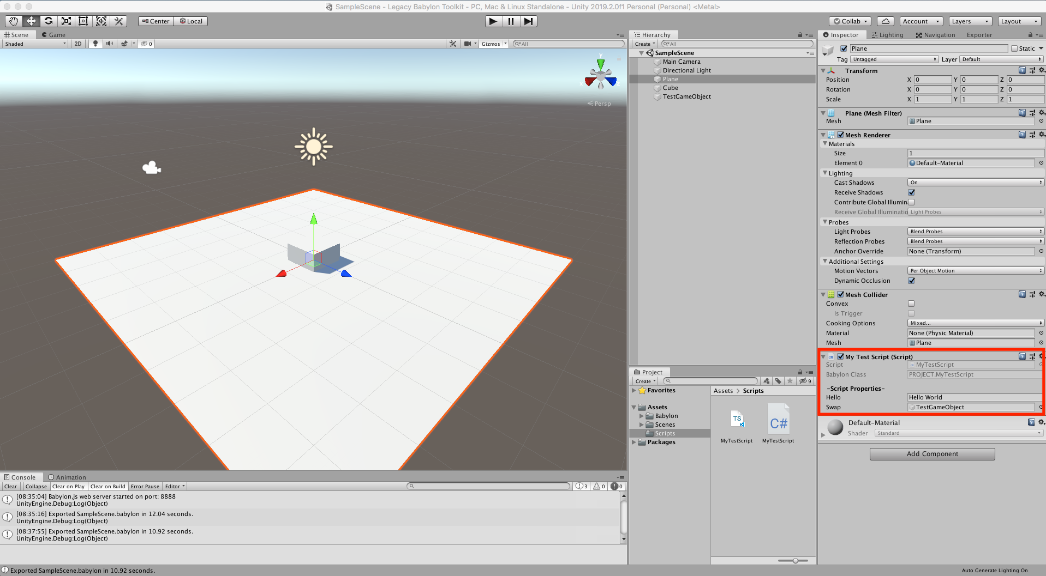Open the Cast Shadows dropdown
This screenshot has width=1046, height=576.
tap(976, 183)
